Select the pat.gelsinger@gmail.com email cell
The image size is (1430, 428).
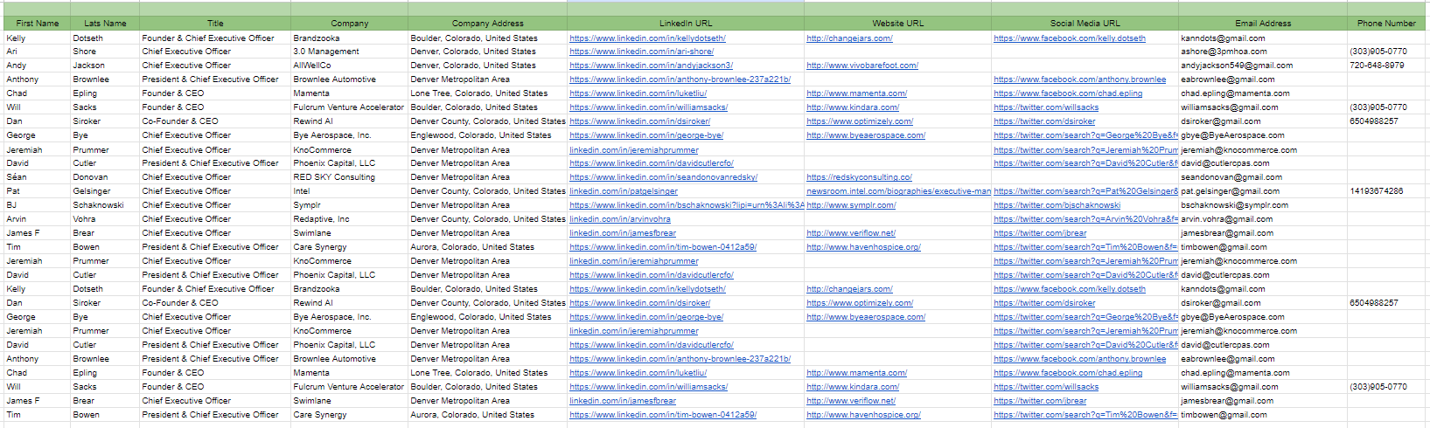click(1263, 191)
